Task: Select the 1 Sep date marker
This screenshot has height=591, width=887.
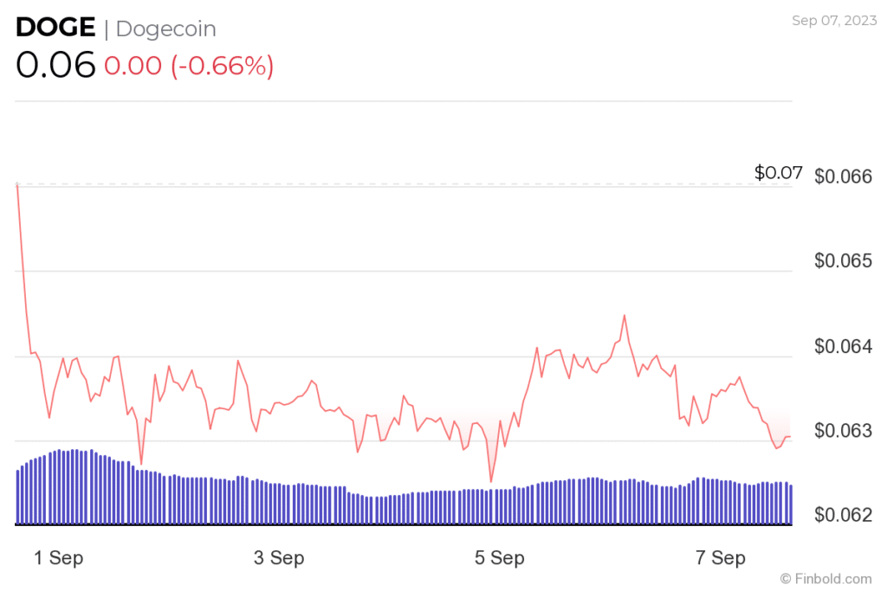Action: (x=59, y=558)
